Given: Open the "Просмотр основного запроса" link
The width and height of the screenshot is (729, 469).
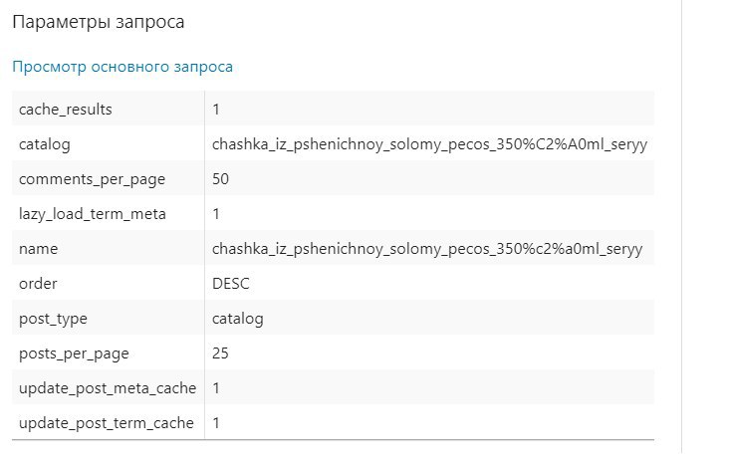Looking at the screenshot, I should click(122, 67).
